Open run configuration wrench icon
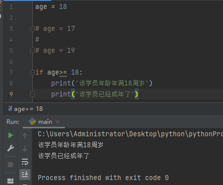Image resolution: width=223 pixels, height=185 pixels. tap(10, 148)
